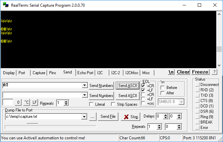Check the After \n checkbox
The image size is (223, 142).
pos(162,93)
